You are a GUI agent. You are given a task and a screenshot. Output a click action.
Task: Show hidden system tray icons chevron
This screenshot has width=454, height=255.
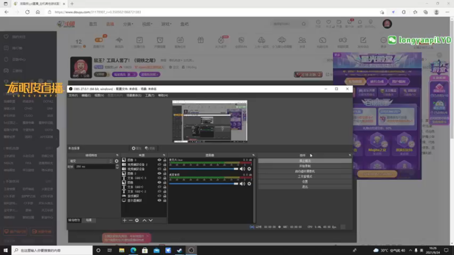click(410, 250)
